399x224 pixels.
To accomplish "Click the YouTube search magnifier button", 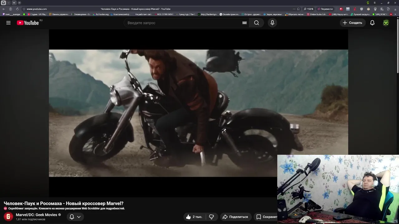I will pos(257,23).
